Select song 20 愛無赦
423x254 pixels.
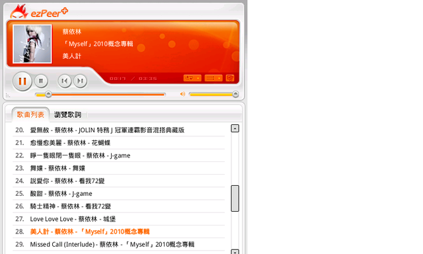coord(119,130)
